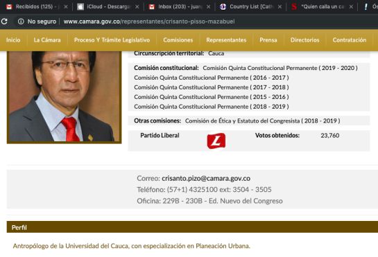Click Comisión Quinta Constitucional Permanente (2016 - 2017)
The image size is (378, 257).
(212, 78)
